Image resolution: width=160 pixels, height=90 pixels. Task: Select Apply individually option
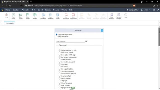(x=56, y=36)
